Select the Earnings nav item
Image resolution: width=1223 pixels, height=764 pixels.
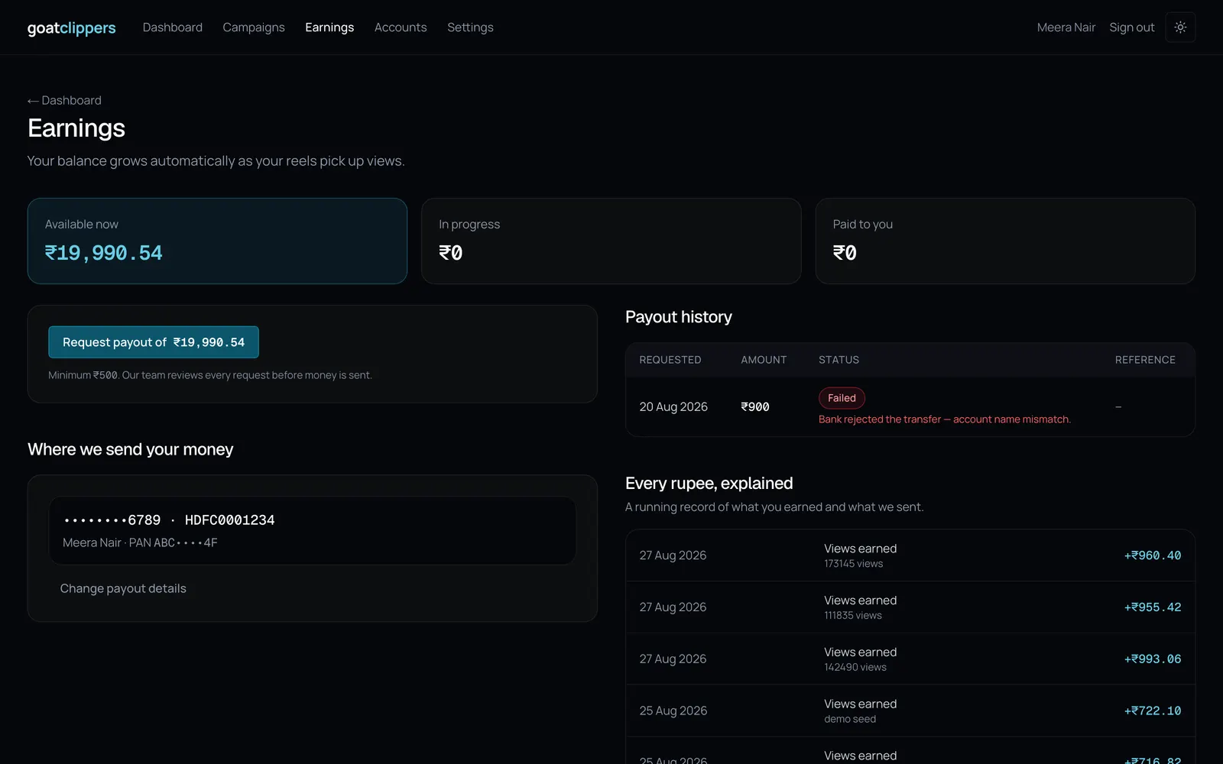329,28
